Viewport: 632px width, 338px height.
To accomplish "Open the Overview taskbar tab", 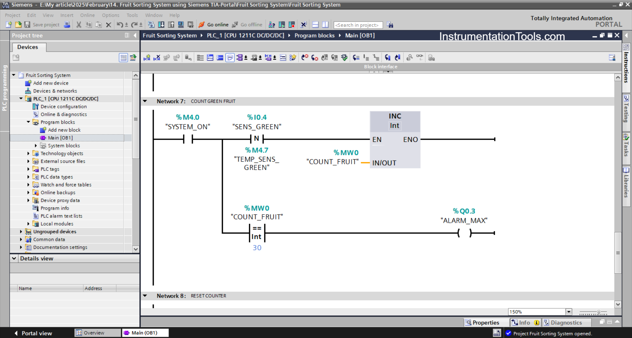I will tap(98, 333).
